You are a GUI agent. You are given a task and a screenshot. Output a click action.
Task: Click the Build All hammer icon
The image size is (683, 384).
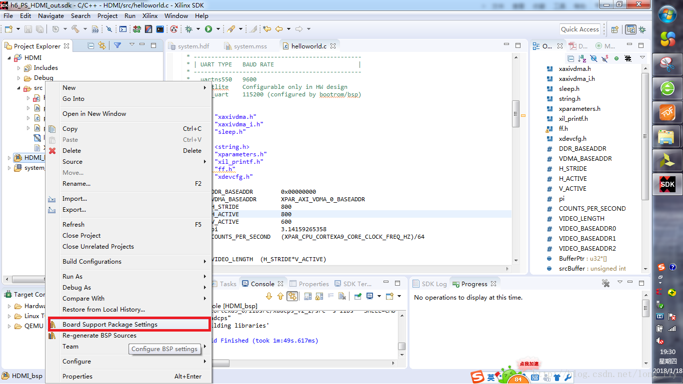76,29
